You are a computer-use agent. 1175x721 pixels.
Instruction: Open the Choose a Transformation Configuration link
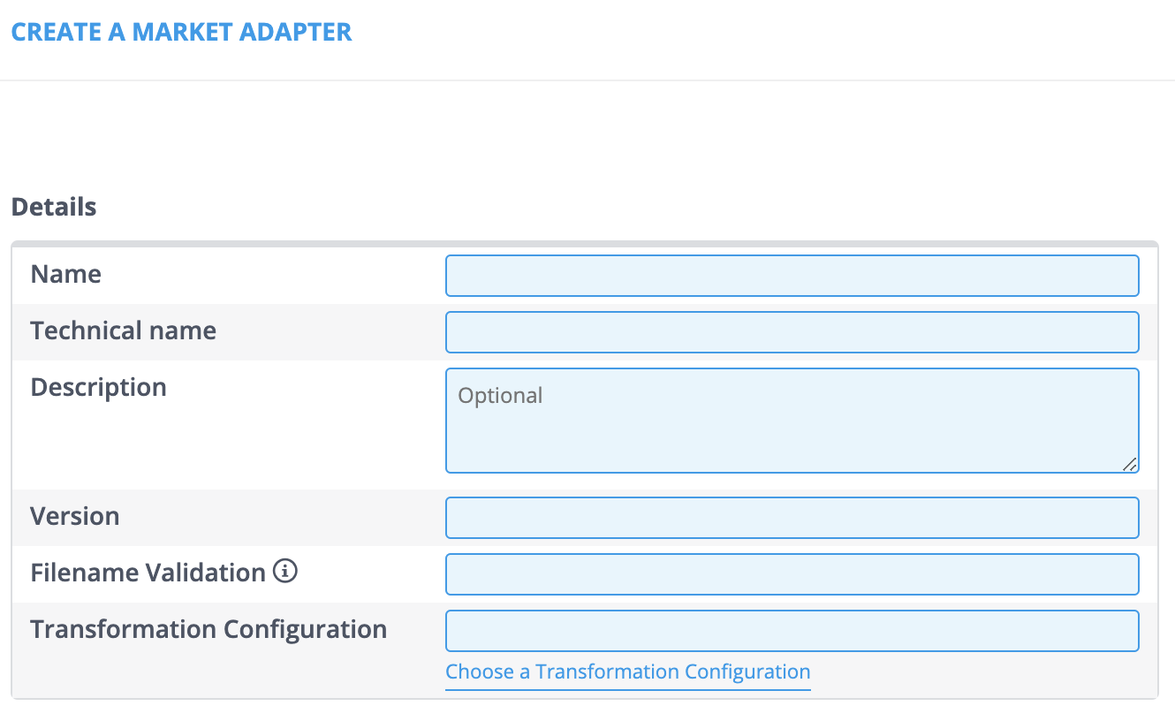tap(627, 672)
